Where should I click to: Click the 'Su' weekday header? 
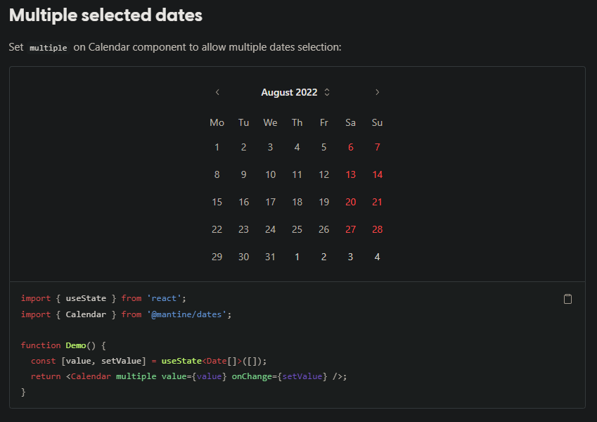point(378,122)
